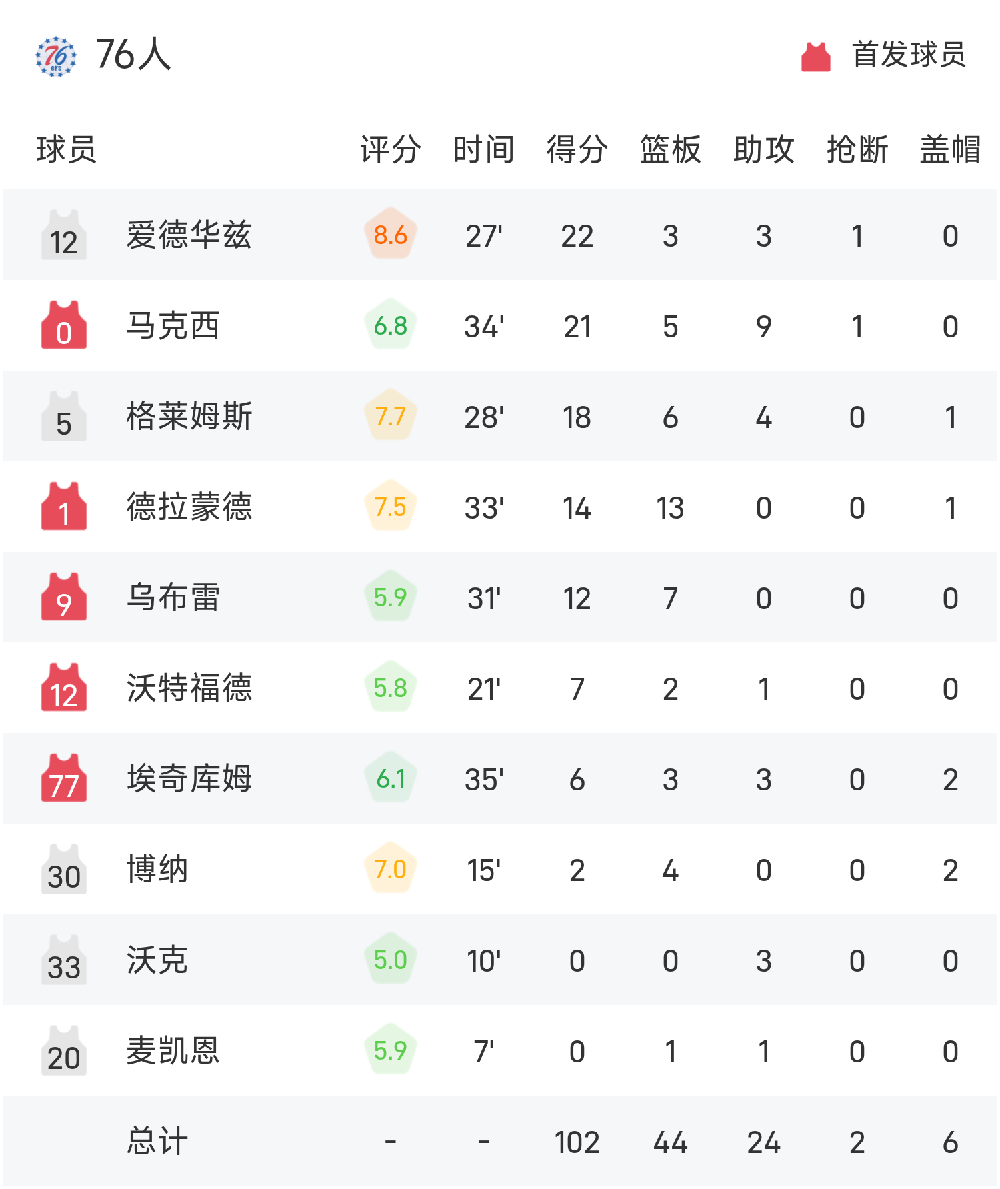Click the 总计 totals row label
This screenshot has height=1189, width=1000.
click(157, 1141)
